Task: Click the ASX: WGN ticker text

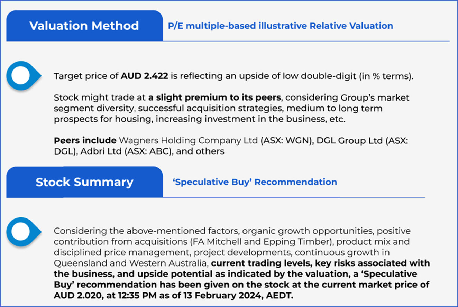Action: tap(282, 141)
